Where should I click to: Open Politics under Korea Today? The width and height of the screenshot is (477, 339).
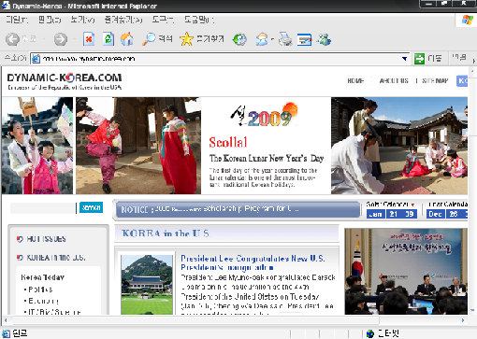[x=40, y=290]
